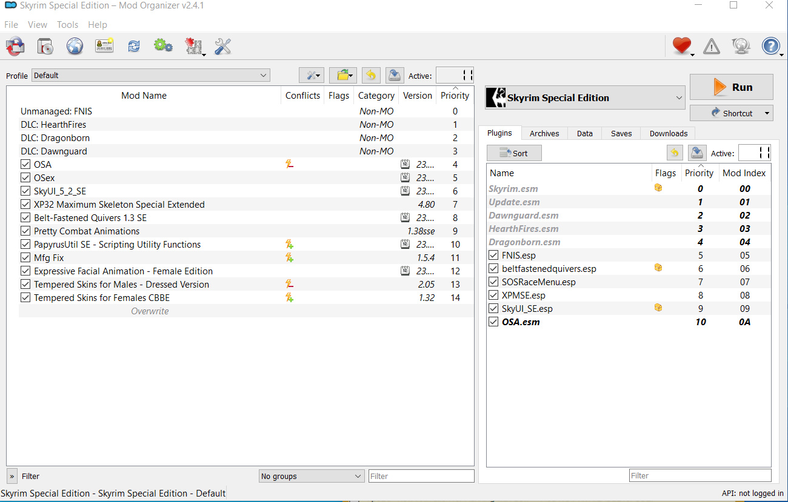Open the profiles ID card icon
The height and width of the screenshot is (502, 788).
(104, 46)
